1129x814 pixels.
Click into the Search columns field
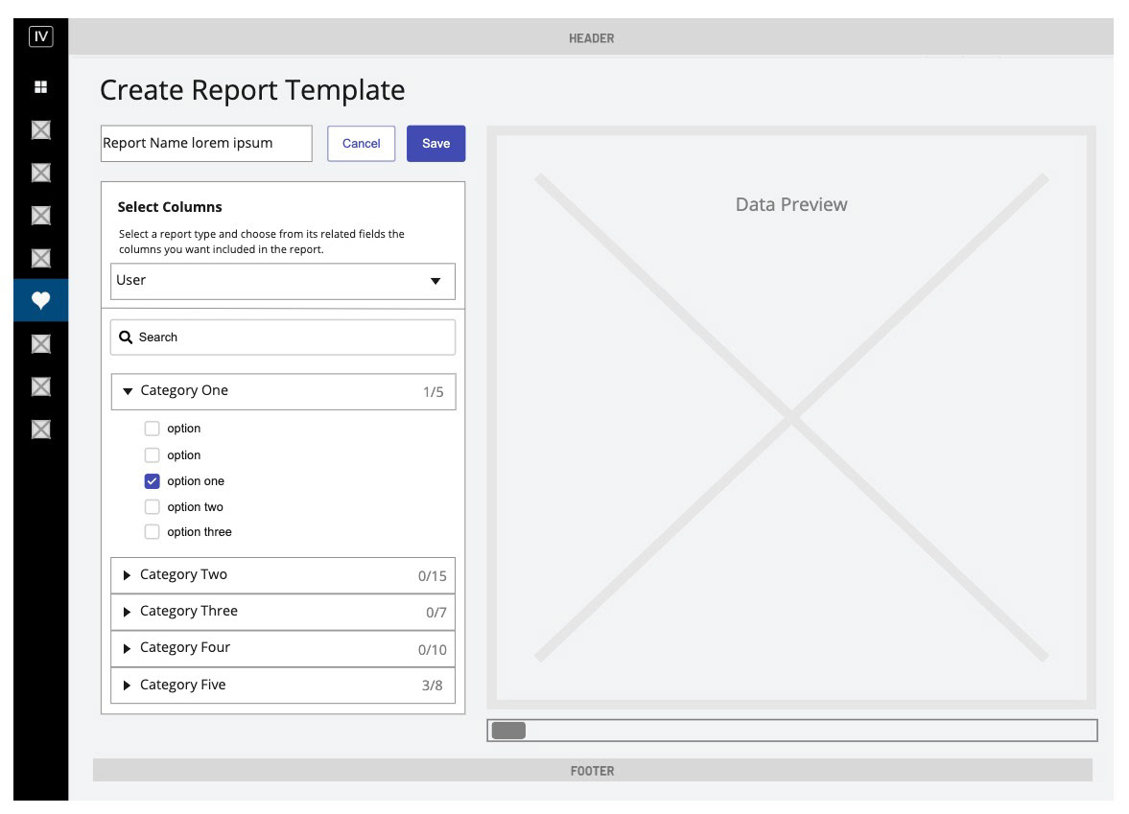coord(283,337)
